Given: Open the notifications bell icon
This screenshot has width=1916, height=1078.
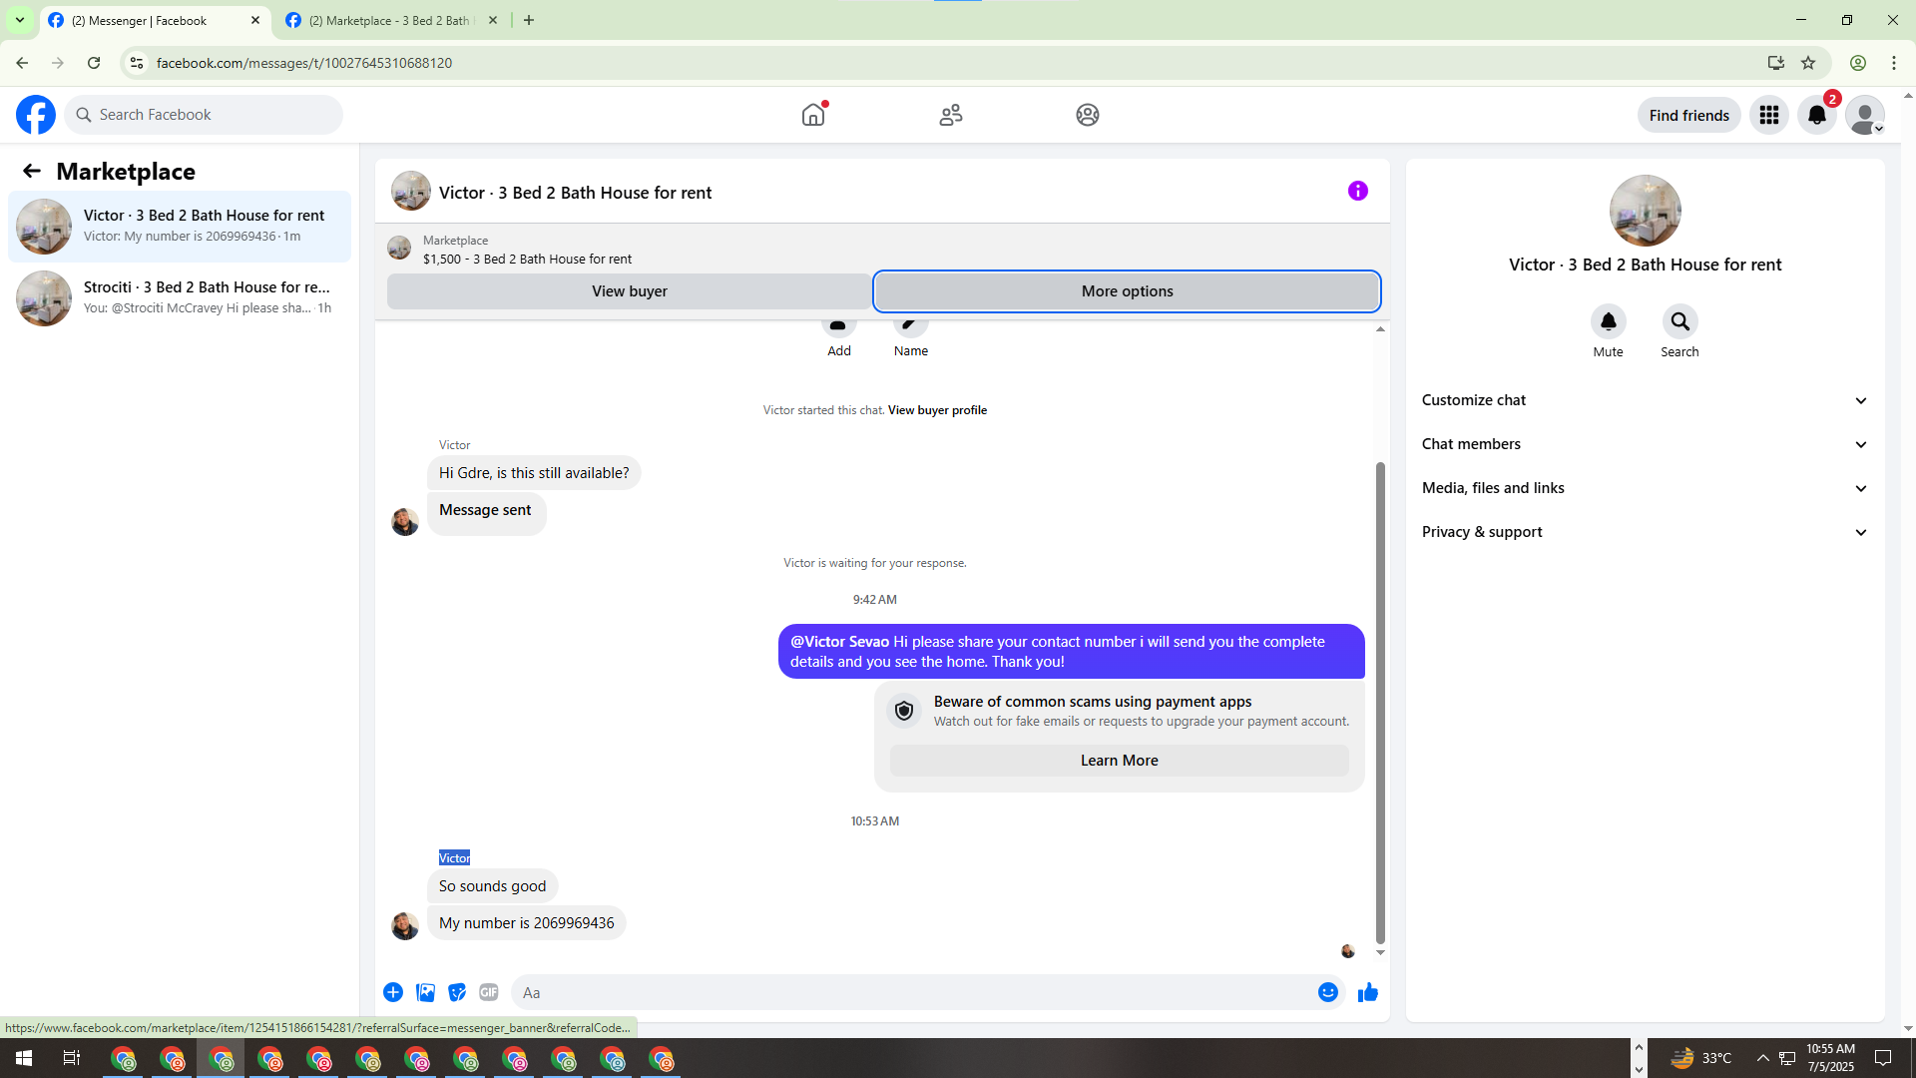Looking at the screenshot, I should point(1816,115).
